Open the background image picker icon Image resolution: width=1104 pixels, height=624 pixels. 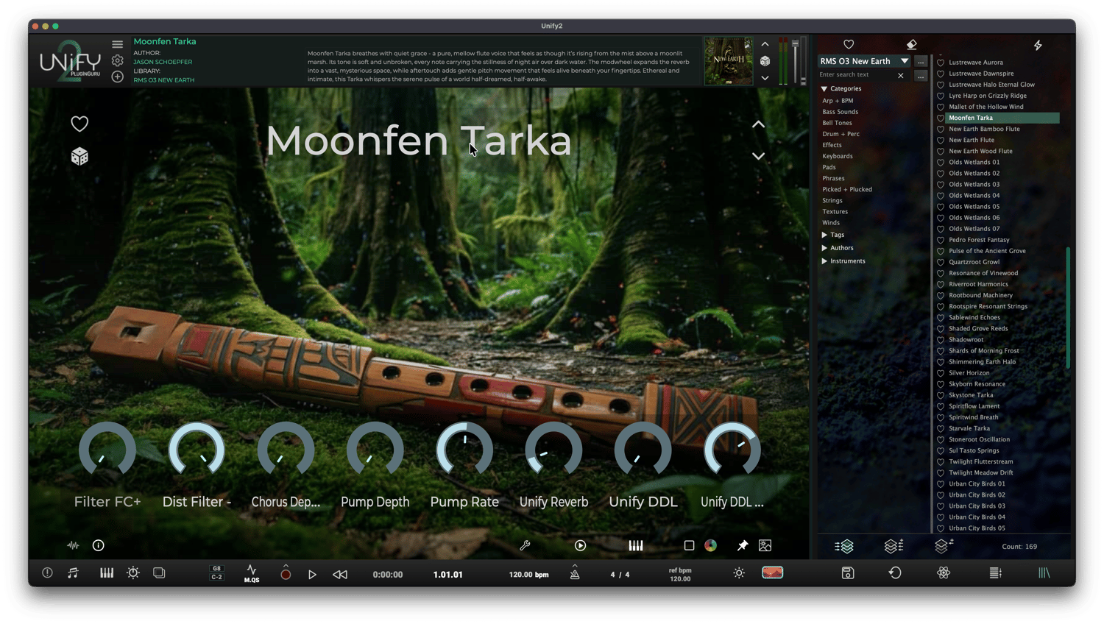click(x=765, y=545)
